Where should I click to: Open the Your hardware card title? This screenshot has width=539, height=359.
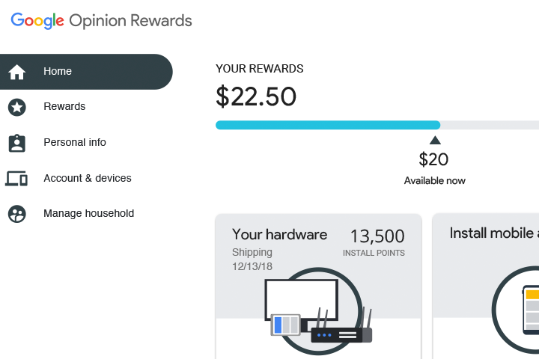279,235
